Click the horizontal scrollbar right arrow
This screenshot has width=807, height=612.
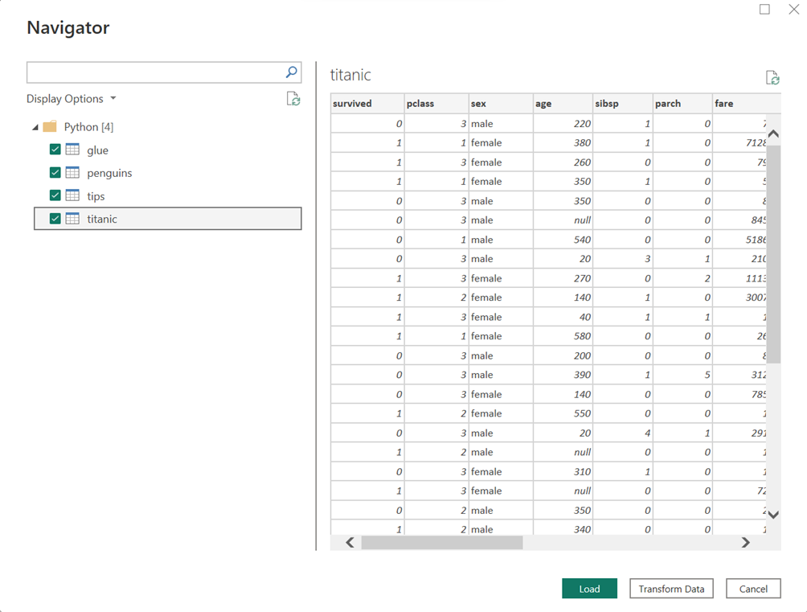pyautogui.click(x=745, y=543)
